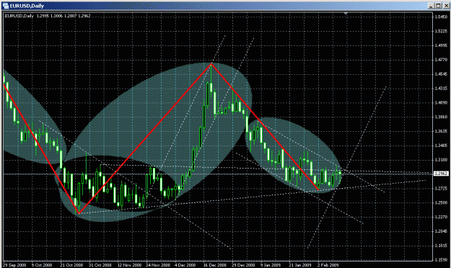The image size is (451, 268).
Task: Click the 4 Dec 2008 date label
Action: pyautogui.click(x=185, y=265)
